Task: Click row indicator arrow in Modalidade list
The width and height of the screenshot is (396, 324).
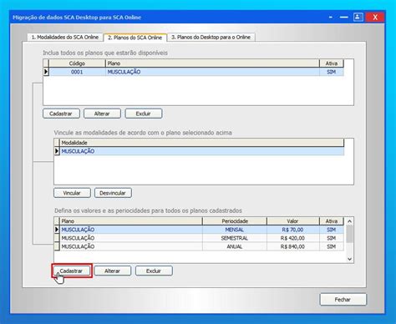Action: (57, 151)
